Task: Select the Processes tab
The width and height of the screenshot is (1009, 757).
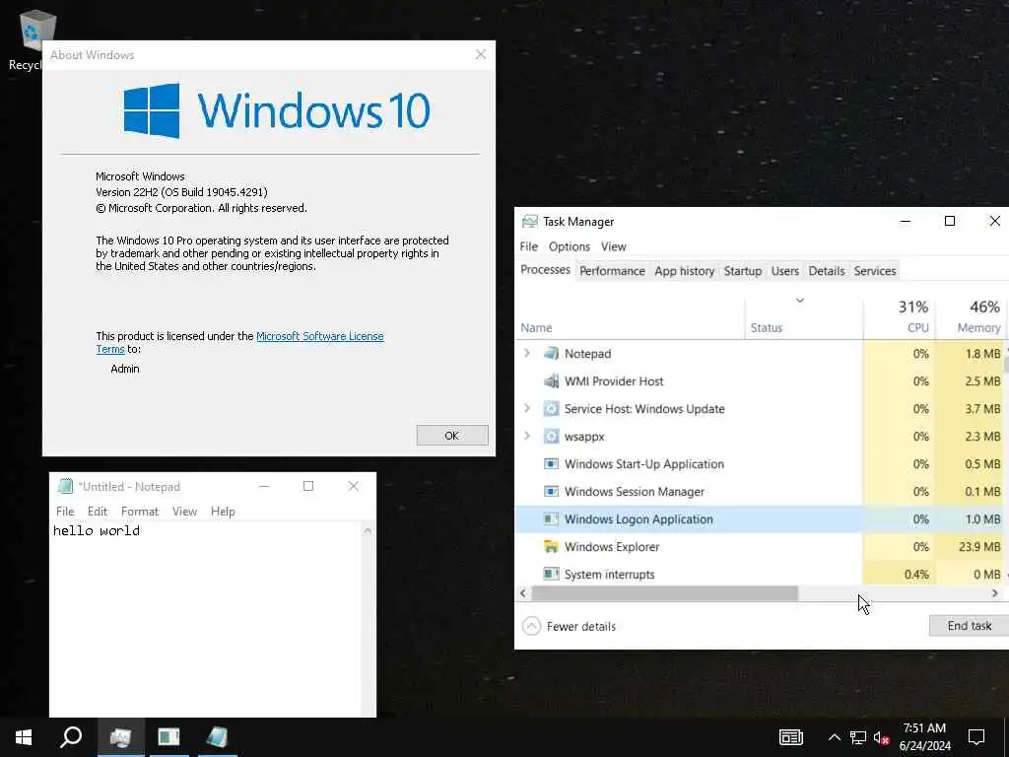Action: coord(545,270)
